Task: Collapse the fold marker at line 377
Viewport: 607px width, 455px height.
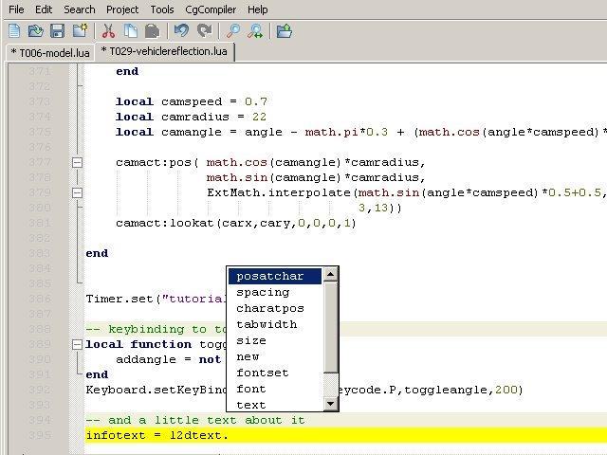Action: pos(77,162)
